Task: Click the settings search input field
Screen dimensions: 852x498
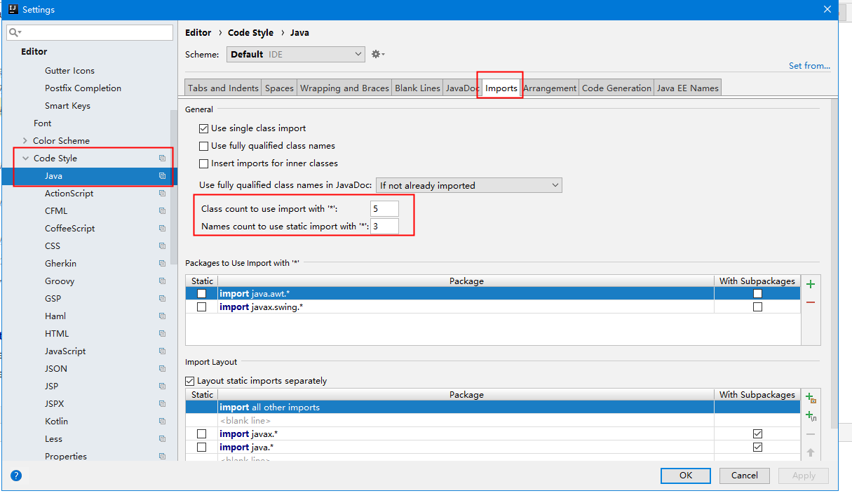Action: click(90, 33)
